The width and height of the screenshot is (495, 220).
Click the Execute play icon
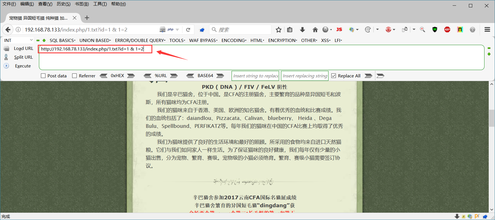click(6, 66)
